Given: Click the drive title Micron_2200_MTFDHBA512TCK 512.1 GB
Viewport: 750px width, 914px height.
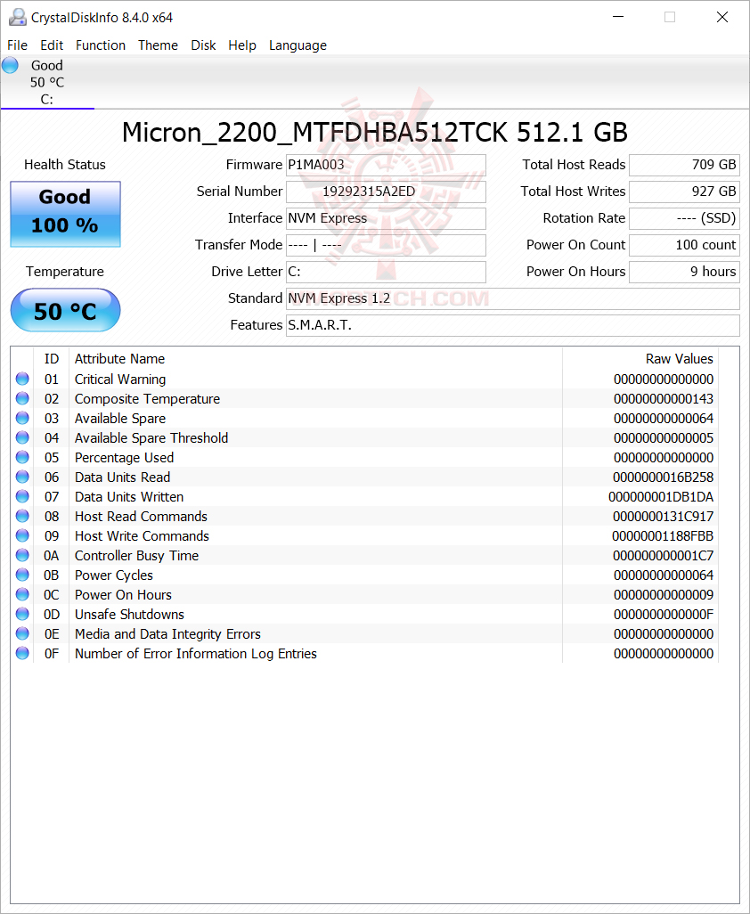Looking at the screenshot, I should click(375, 133).
